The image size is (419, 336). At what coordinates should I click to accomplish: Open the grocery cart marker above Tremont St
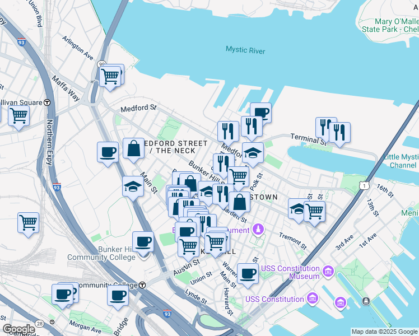315,213
